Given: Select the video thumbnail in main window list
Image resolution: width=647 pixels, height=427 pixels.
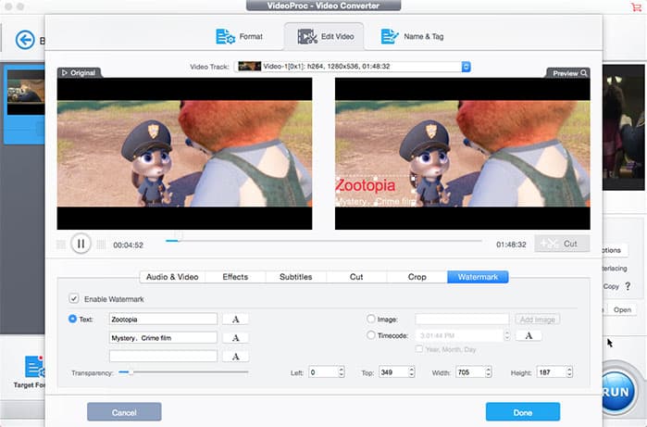Looking at the screenshot, I should 26,92.
